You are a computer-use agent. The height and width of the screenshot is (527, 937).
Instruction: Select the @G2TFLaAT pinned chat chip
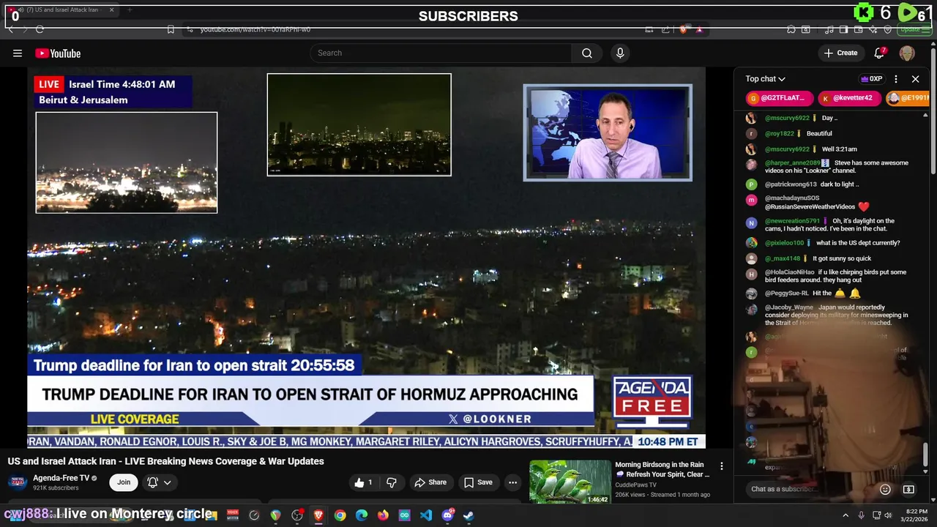coord(778,98)
